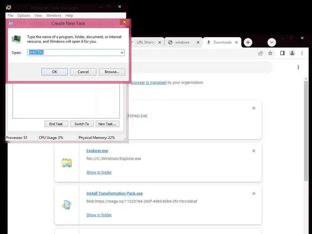Close the Downloads tab

[x=236, y=42]
